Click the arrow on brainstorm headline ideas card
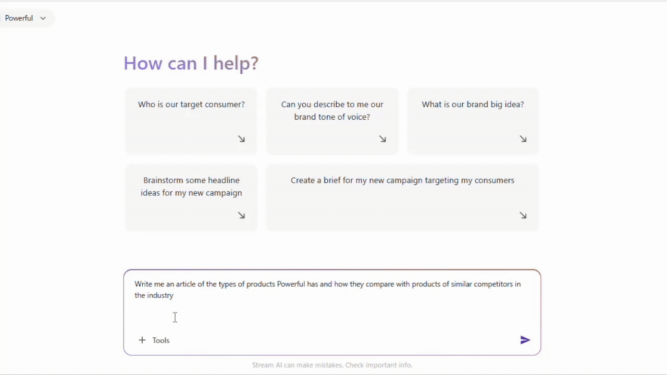Image resolution: width=667 pixels, height=375 pixels. pos(241,216)
